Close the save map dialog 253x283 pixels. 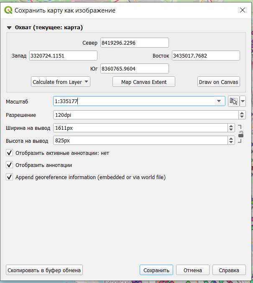tap(242, 10)
